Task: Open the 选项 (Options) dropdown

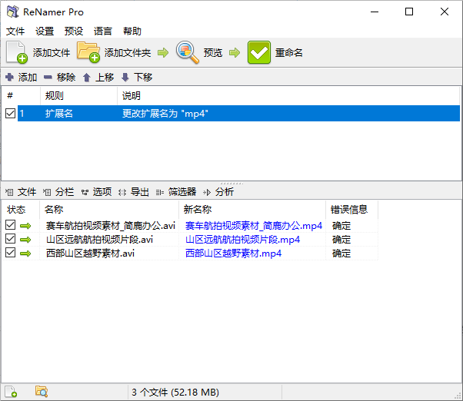Action: pyautogui.click(x=96, y=192)
